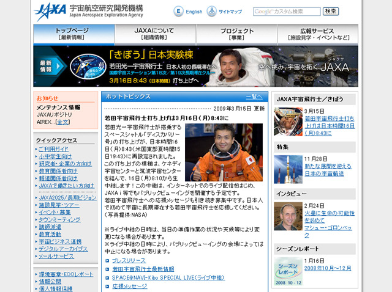Click the orange-suit astronaut photo
The width and height of the screenshot is (392, 292).
click(224, 152)
